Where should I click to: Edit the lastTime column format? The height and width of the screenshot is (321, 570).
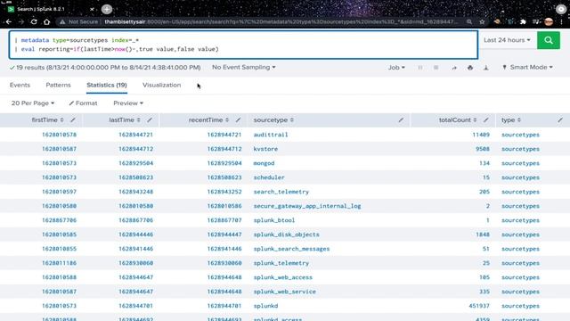coord(150,119)
